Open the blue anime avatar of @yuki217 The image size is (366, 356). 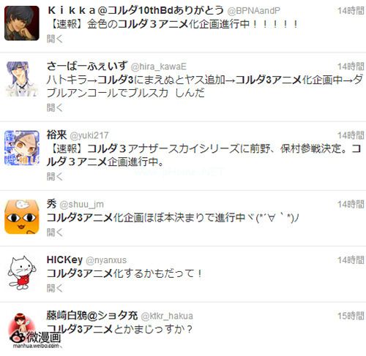click(22, 148)
